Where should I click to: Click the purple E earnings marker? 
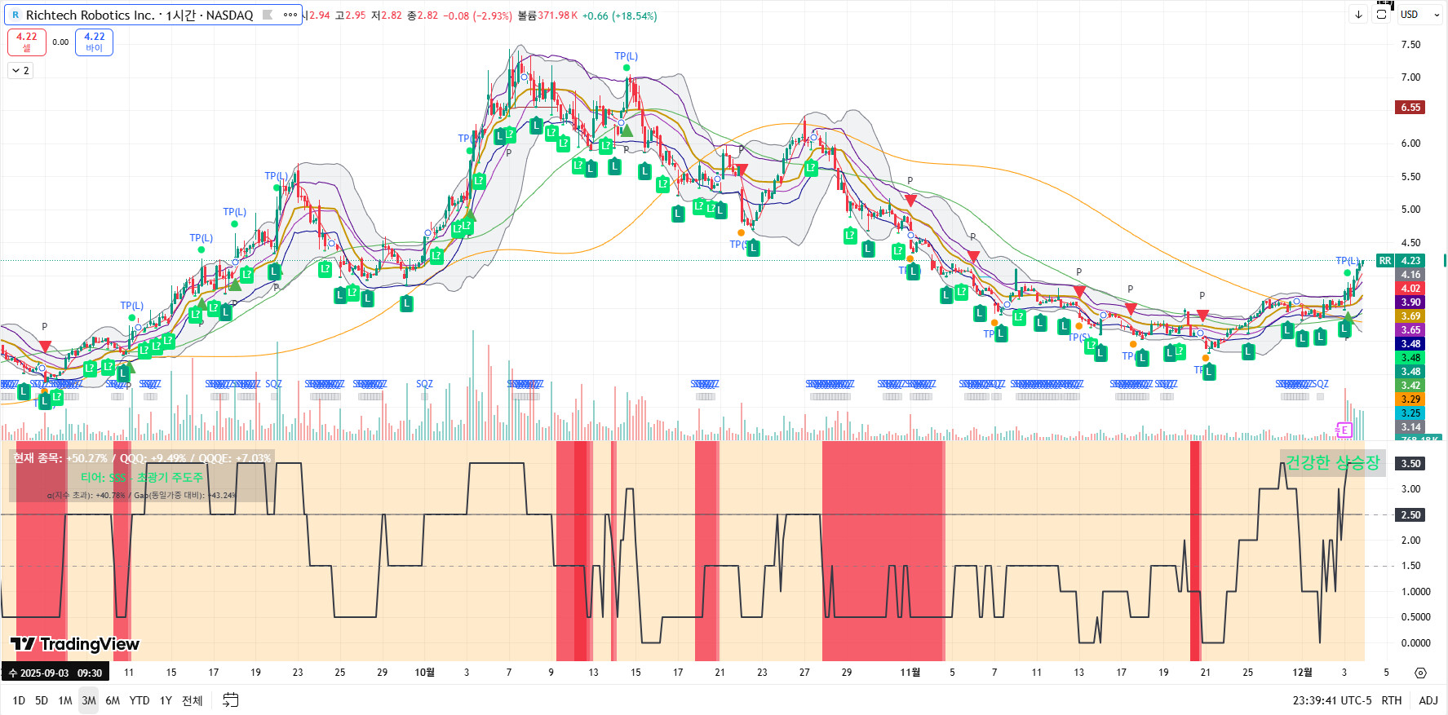coord(1344,430)
